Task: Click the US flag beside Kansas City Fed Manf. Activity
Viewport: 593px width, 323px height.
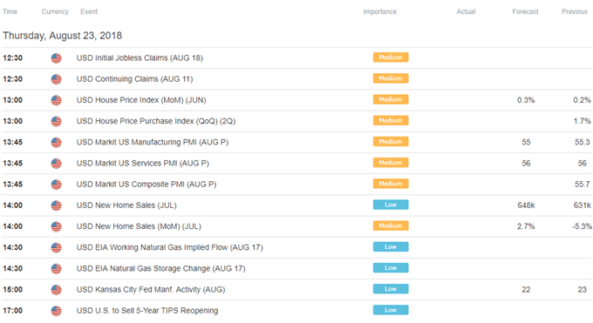Action: [57, 290]
